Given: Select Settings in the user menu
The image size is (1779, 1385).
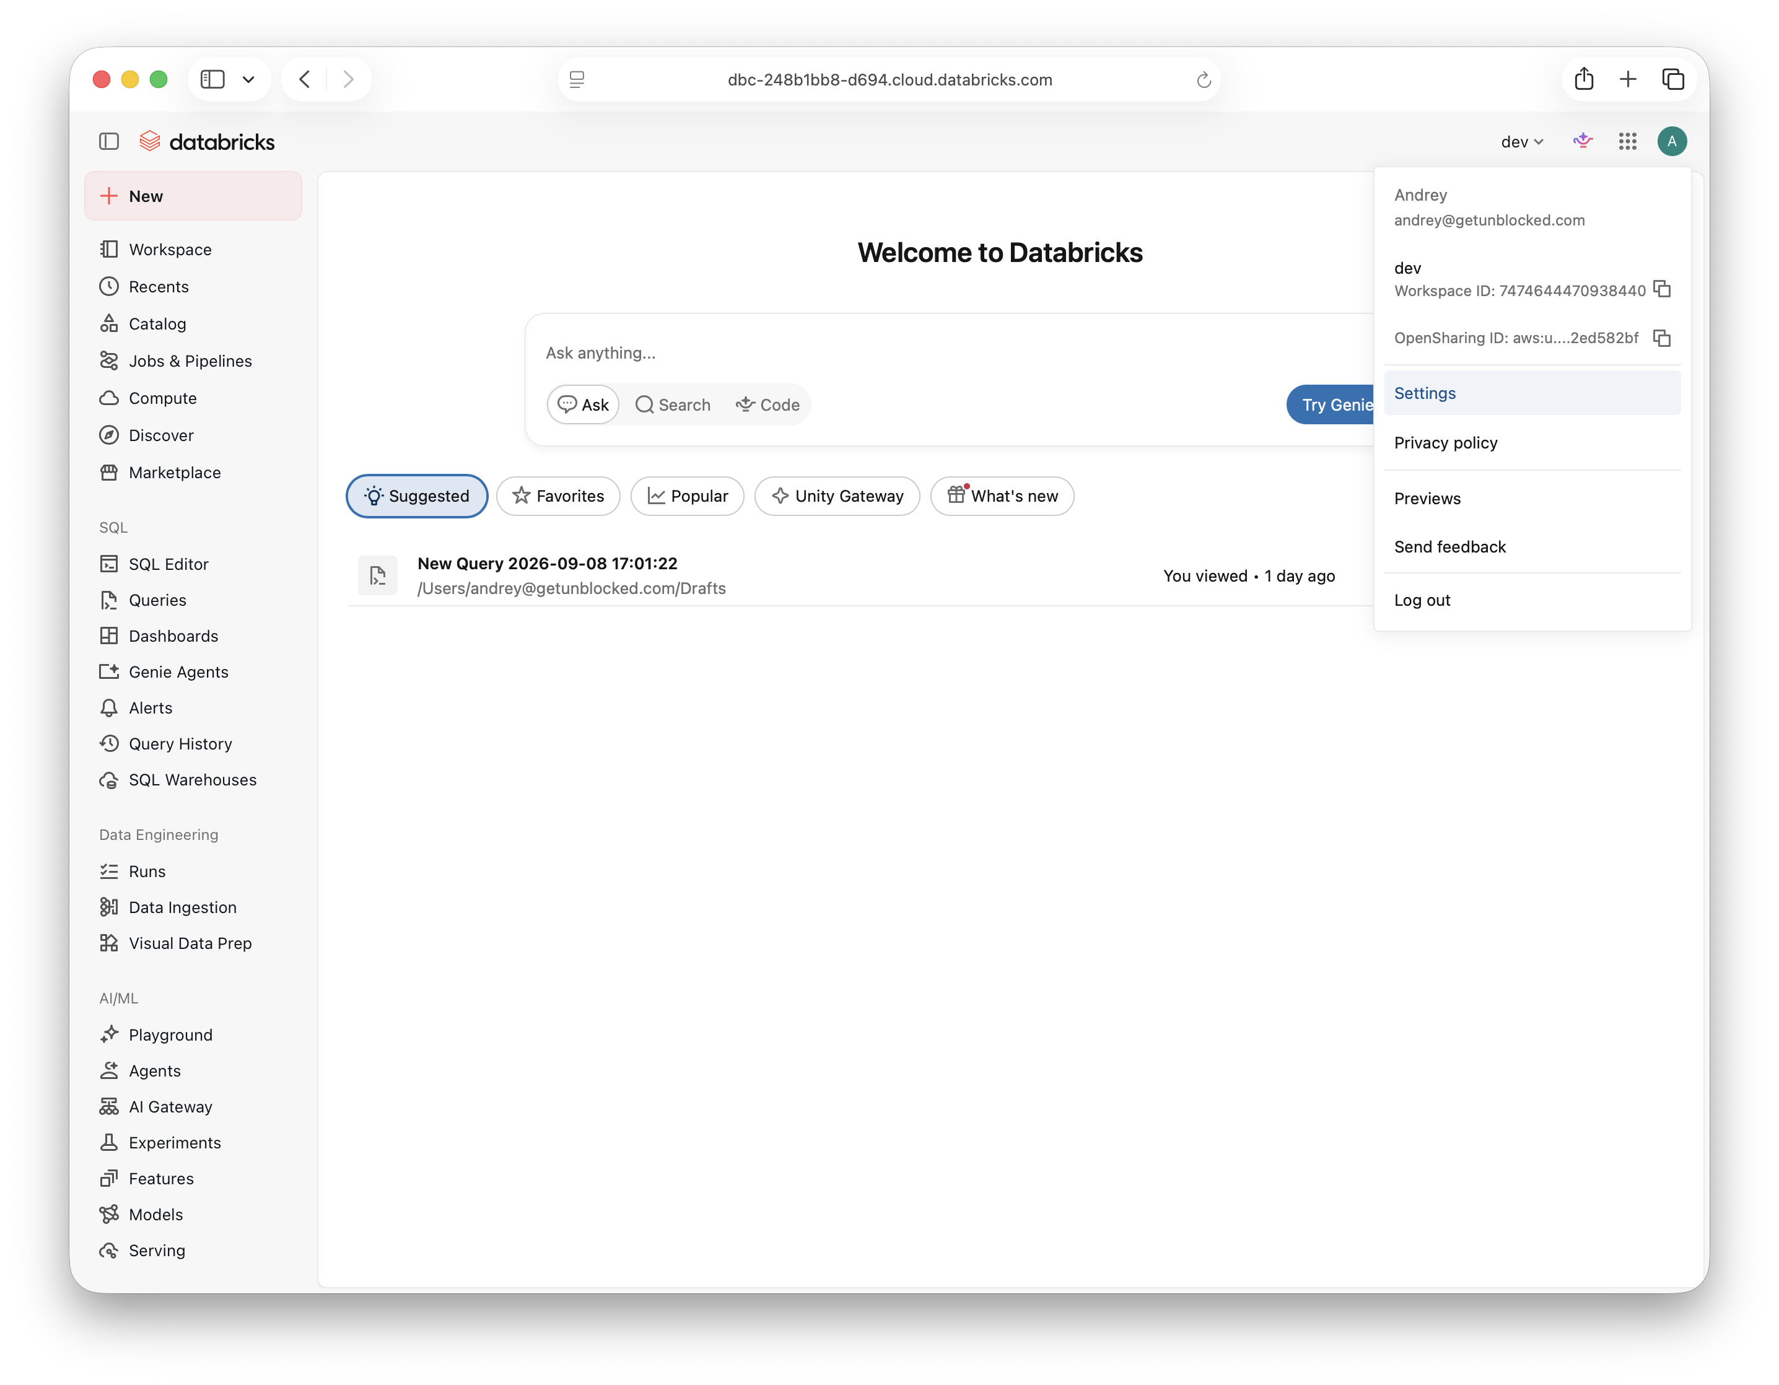Looking at the screenshot, I should [x=1531, y=393].
